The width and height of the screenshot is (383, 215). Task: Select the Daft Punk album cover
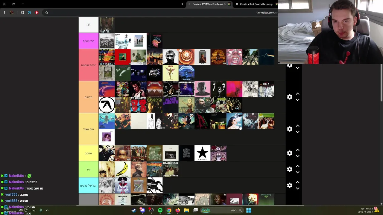pos(155,73)
